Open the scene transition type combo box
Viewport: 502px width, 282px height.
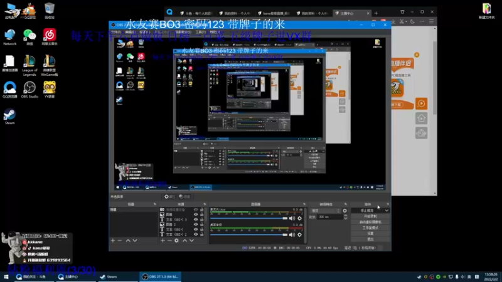coord(326,211)
